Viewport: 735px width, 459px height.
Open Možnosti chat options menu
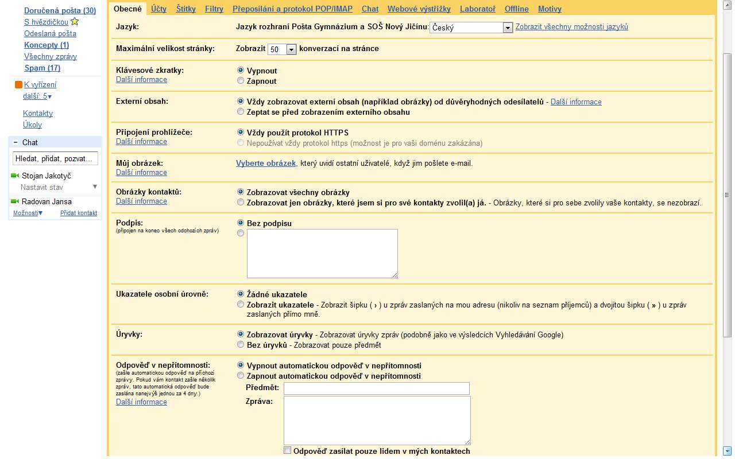click(x=28, y=213)
